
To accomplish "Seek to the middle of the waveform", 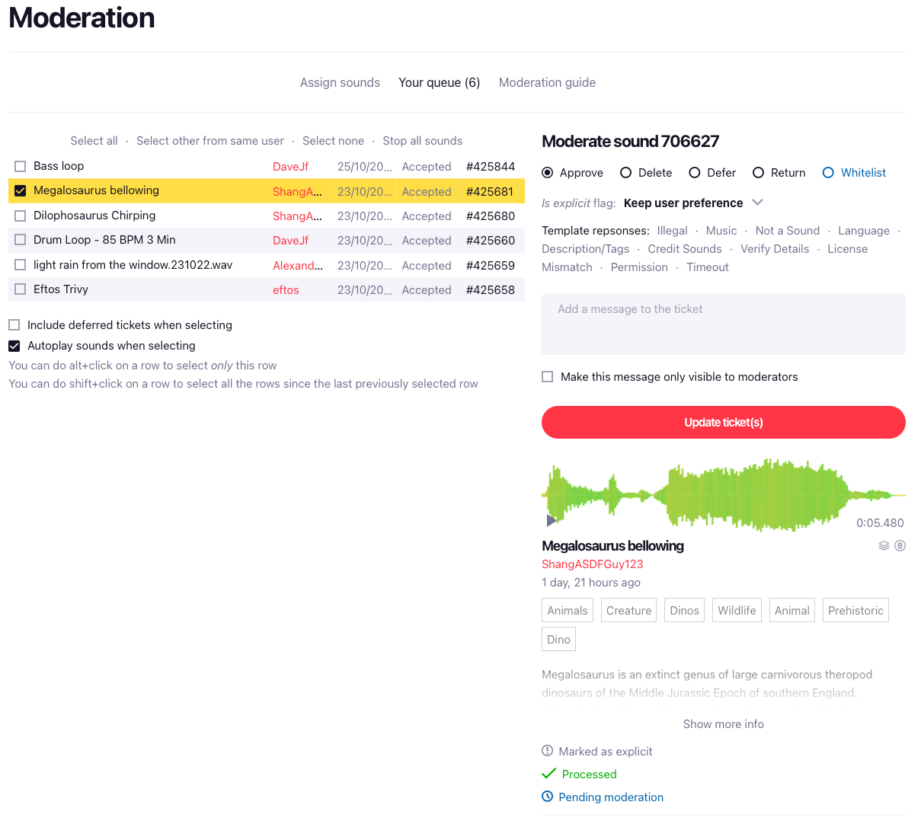I will (723, 495).
